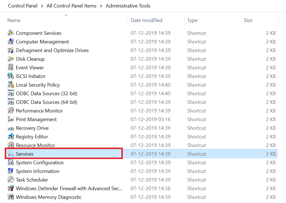The image size is (286, 203).
Task: Select the Disk Cleanup icon
Action: click(x=11, y=59)
